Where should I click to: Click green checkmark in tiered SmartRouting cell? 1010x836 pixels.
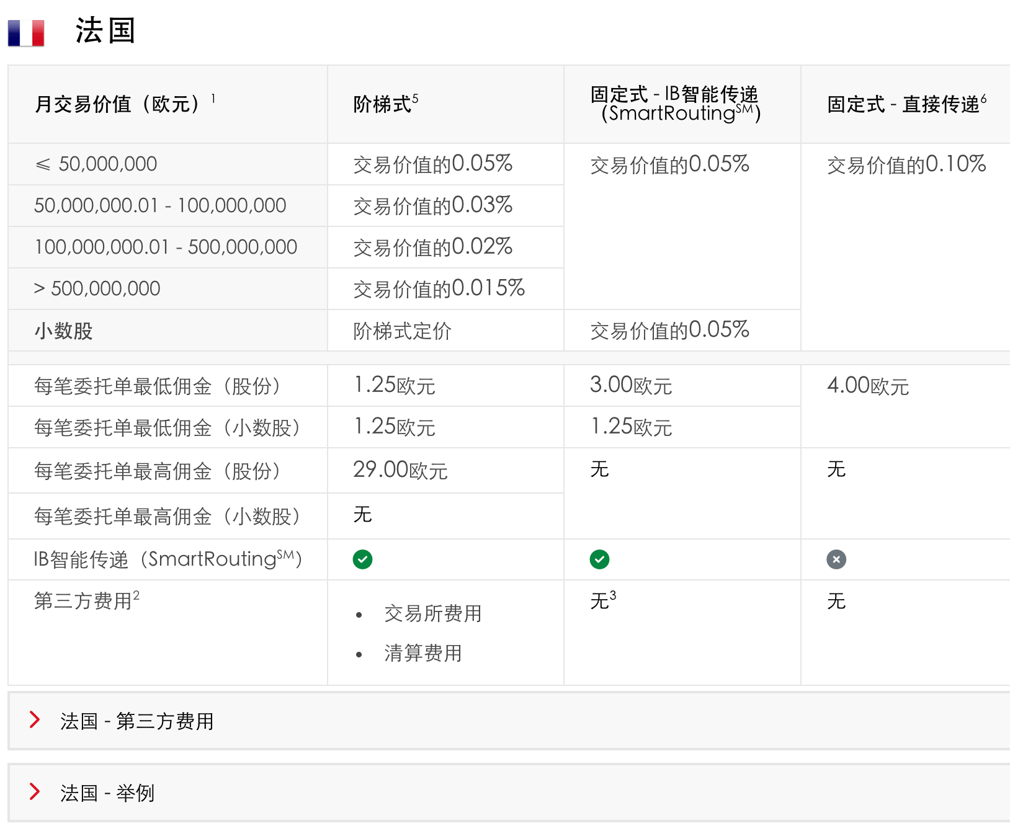(x=362, y=559)
